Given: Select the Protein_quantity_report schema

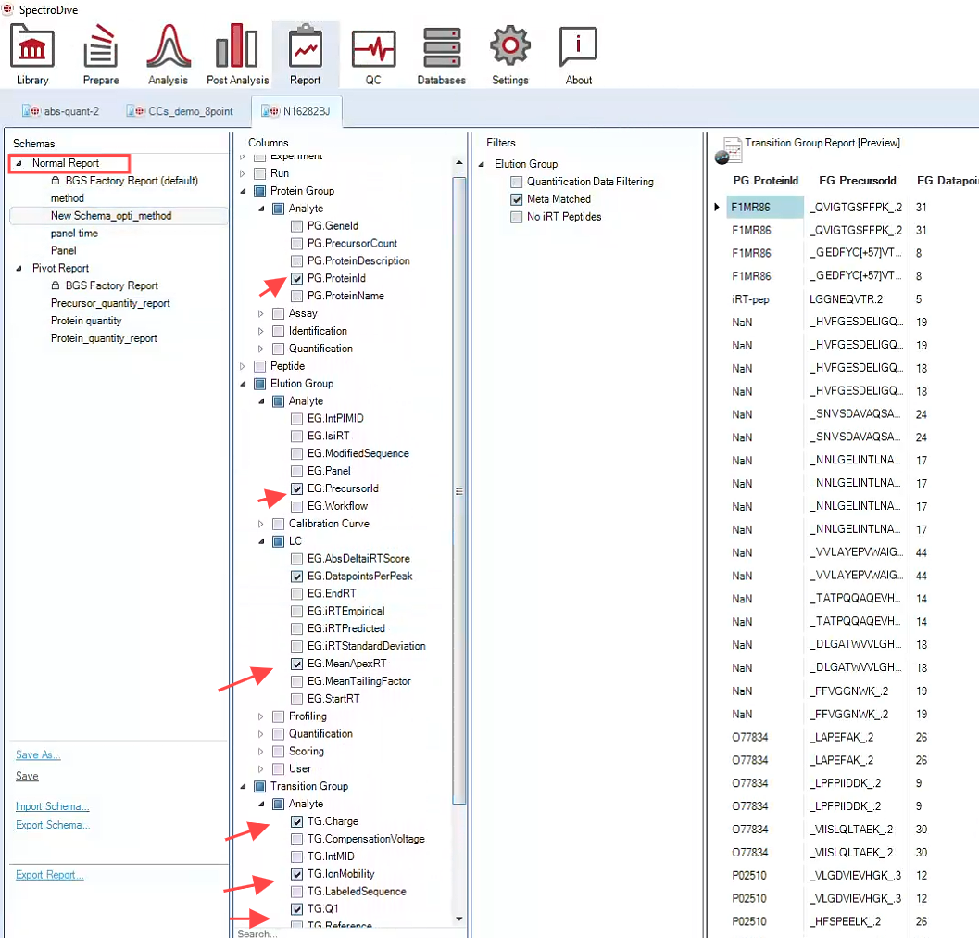Looking at the screenshot, I should tap(104, 338).
